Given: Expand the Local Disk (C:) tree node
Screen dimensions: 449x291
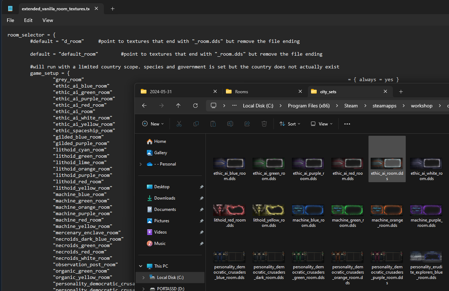Looking at the screenshot, I should coord(144,278).
